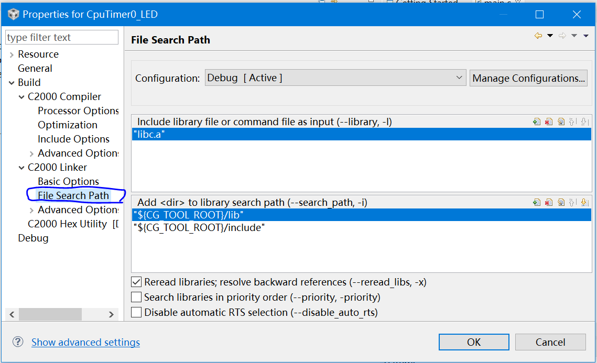This screenshot has width=597, height=363.
Task: Click Edit icon for library file list
Action: (x=561, y=122)
